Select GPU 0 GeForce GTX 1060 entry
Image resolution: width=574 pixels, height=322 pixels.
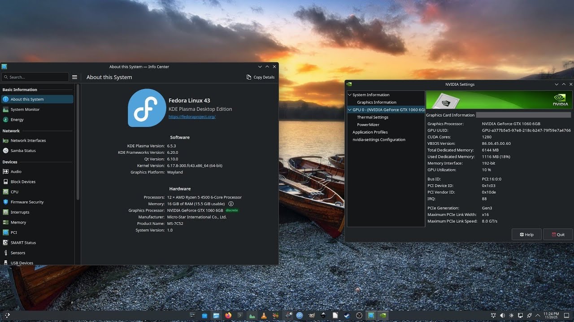386,110
